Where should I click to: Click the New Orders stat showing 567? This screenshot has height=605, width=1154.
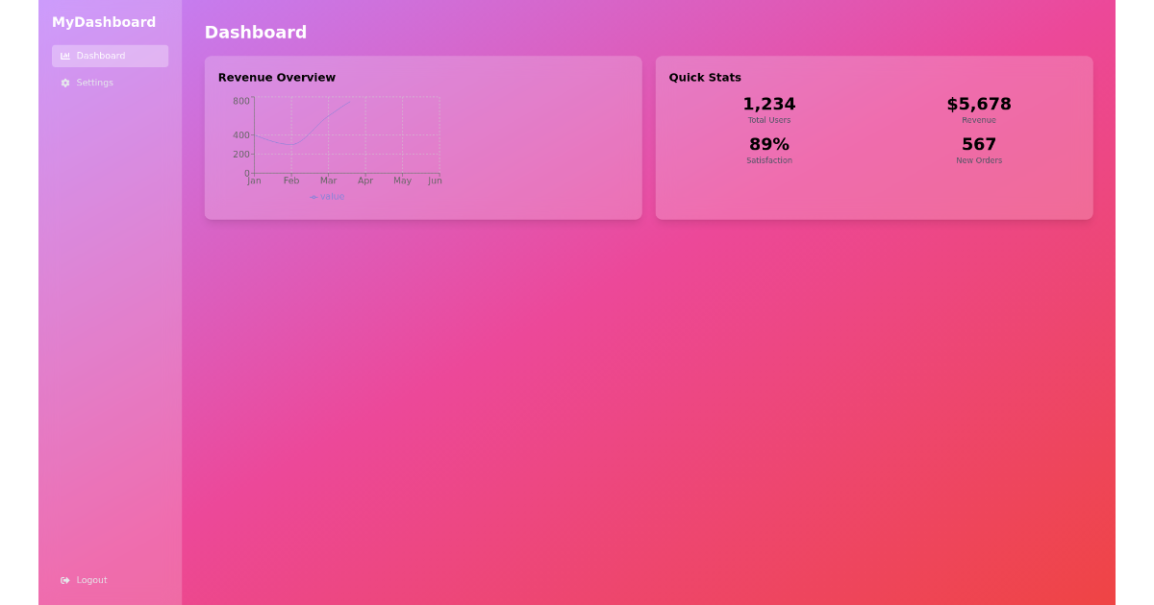tap(979, 144)
